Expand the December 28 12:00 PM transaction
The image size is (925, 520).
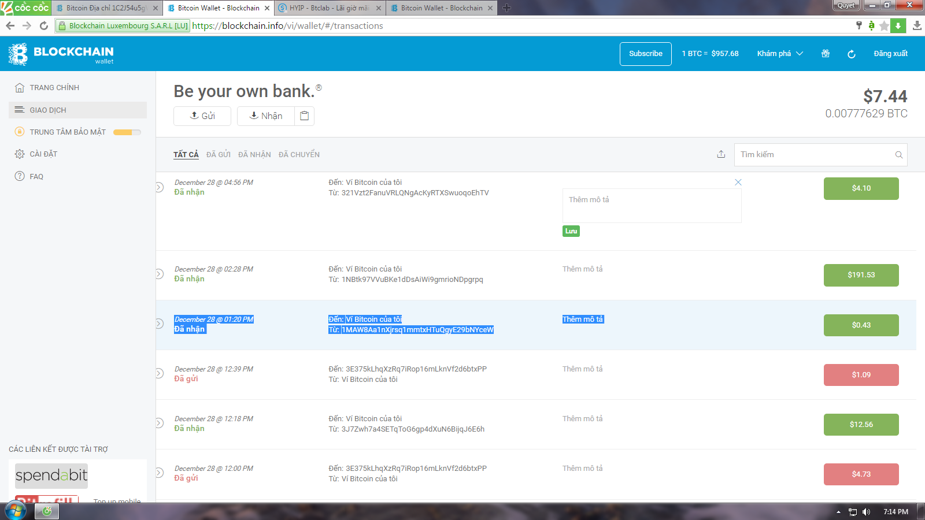160,473
